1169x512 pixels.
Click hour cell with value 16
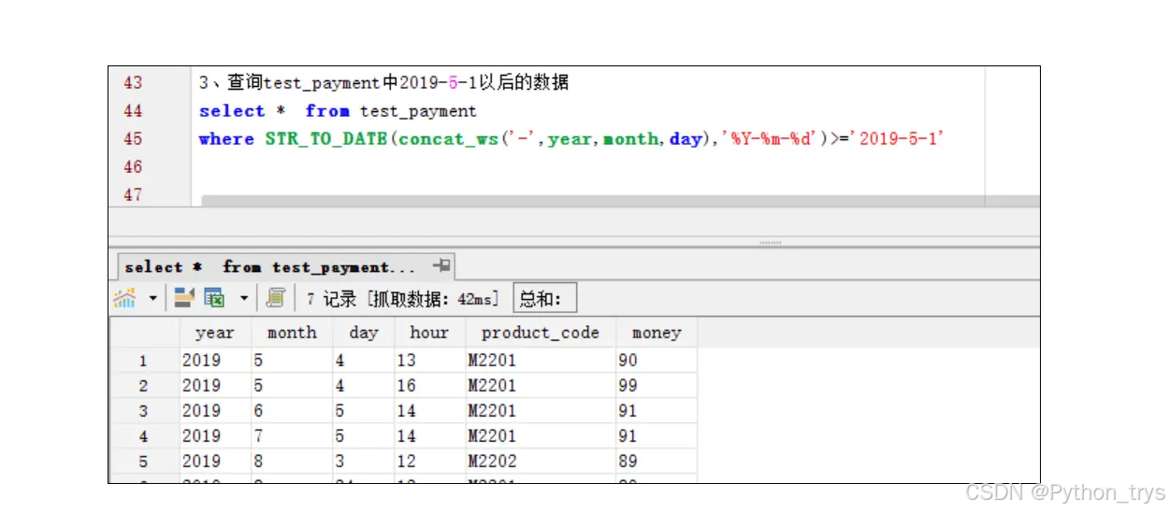coord(429,386)
